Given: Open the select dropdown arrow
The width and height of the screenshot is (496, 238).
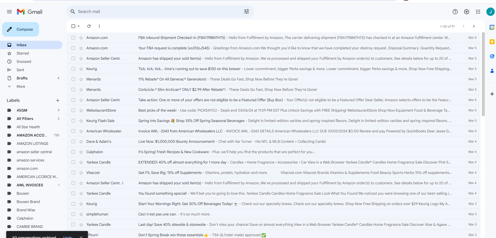Looking at the screenshot, I should point(79,26).
